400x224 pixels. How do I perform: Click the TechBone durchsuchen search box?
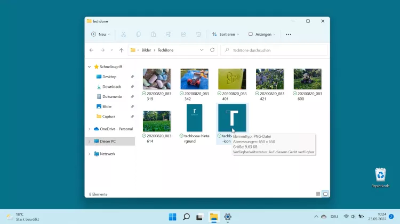[x=274, y=50]
